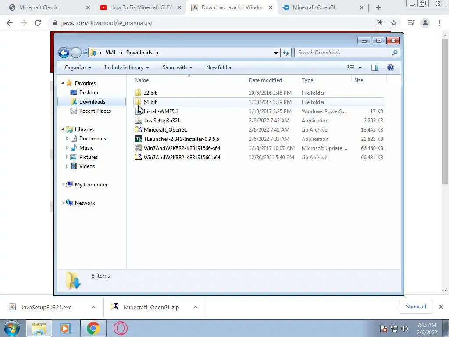Close the Minecraft_OpenGL tab

(x=362, y=7)
